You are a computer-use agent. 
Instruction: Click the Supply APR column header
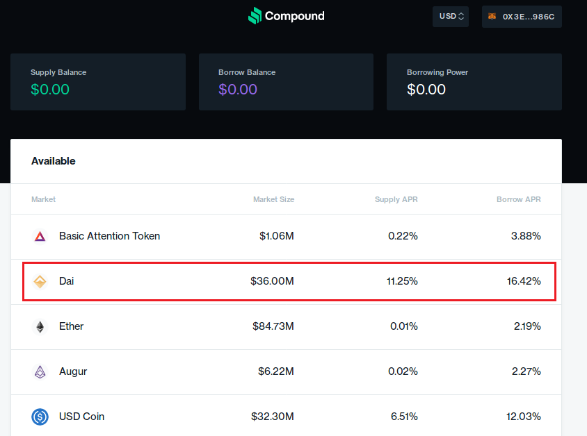(x=396, y=199)
